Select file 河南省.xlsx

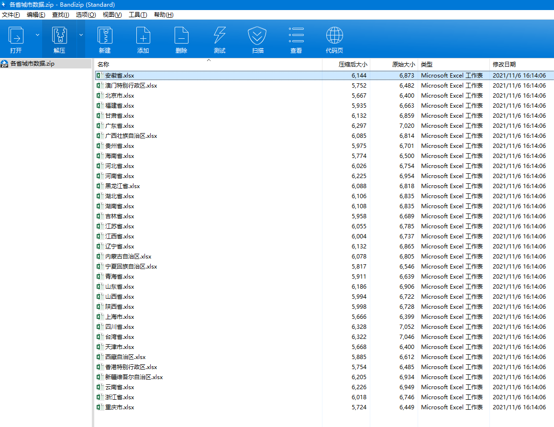click(x=120, y=176)
